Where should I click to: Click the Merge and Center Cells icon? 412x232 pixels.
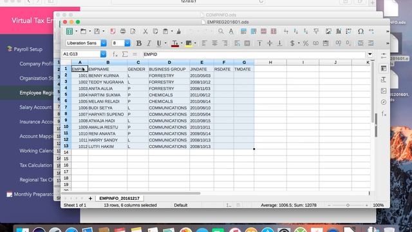point(247,43)
